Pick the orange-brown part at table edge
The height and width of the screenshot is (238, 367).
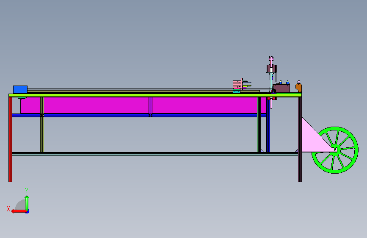point(299,87)
